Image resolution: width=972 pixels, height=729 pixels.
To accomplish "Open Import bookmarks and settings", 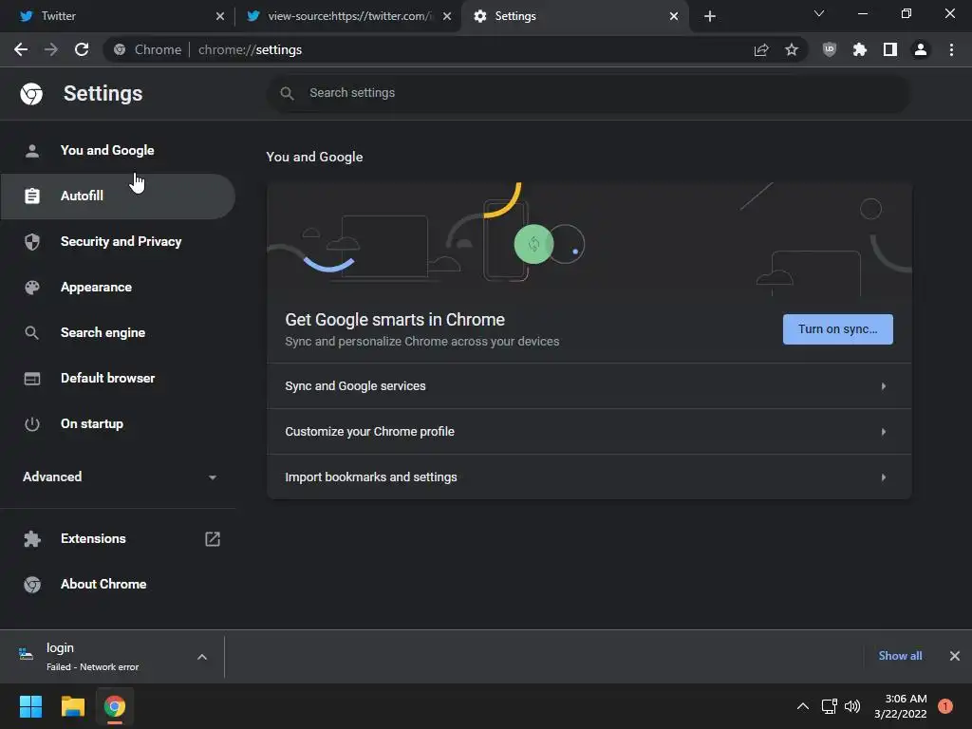I will coord(589,477).
